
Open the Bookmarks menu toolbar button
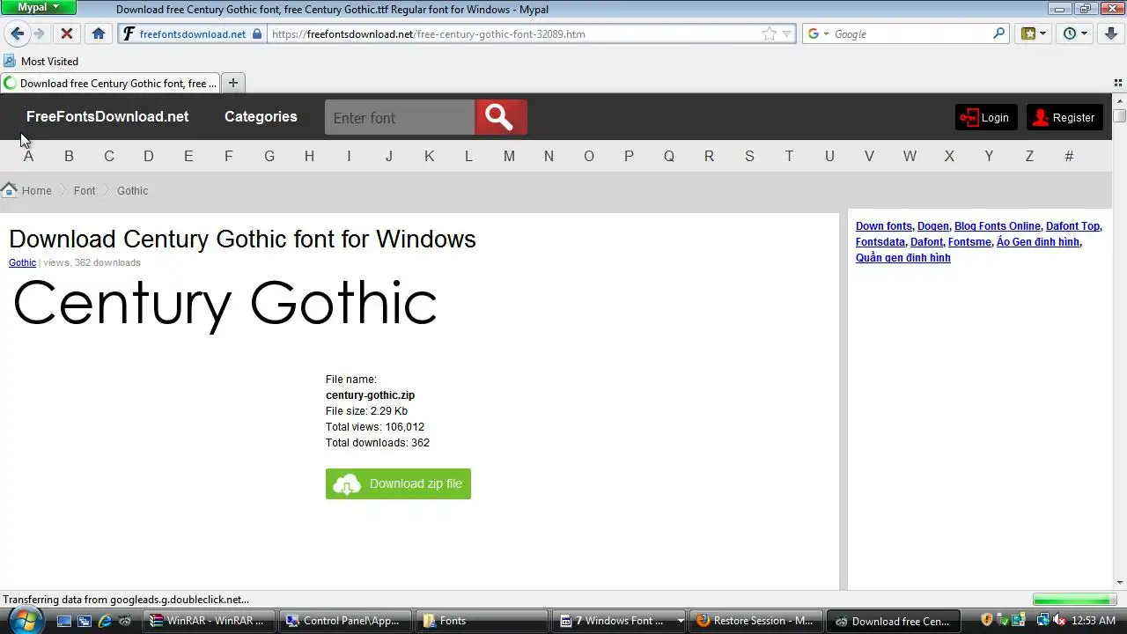[1034, 33]
